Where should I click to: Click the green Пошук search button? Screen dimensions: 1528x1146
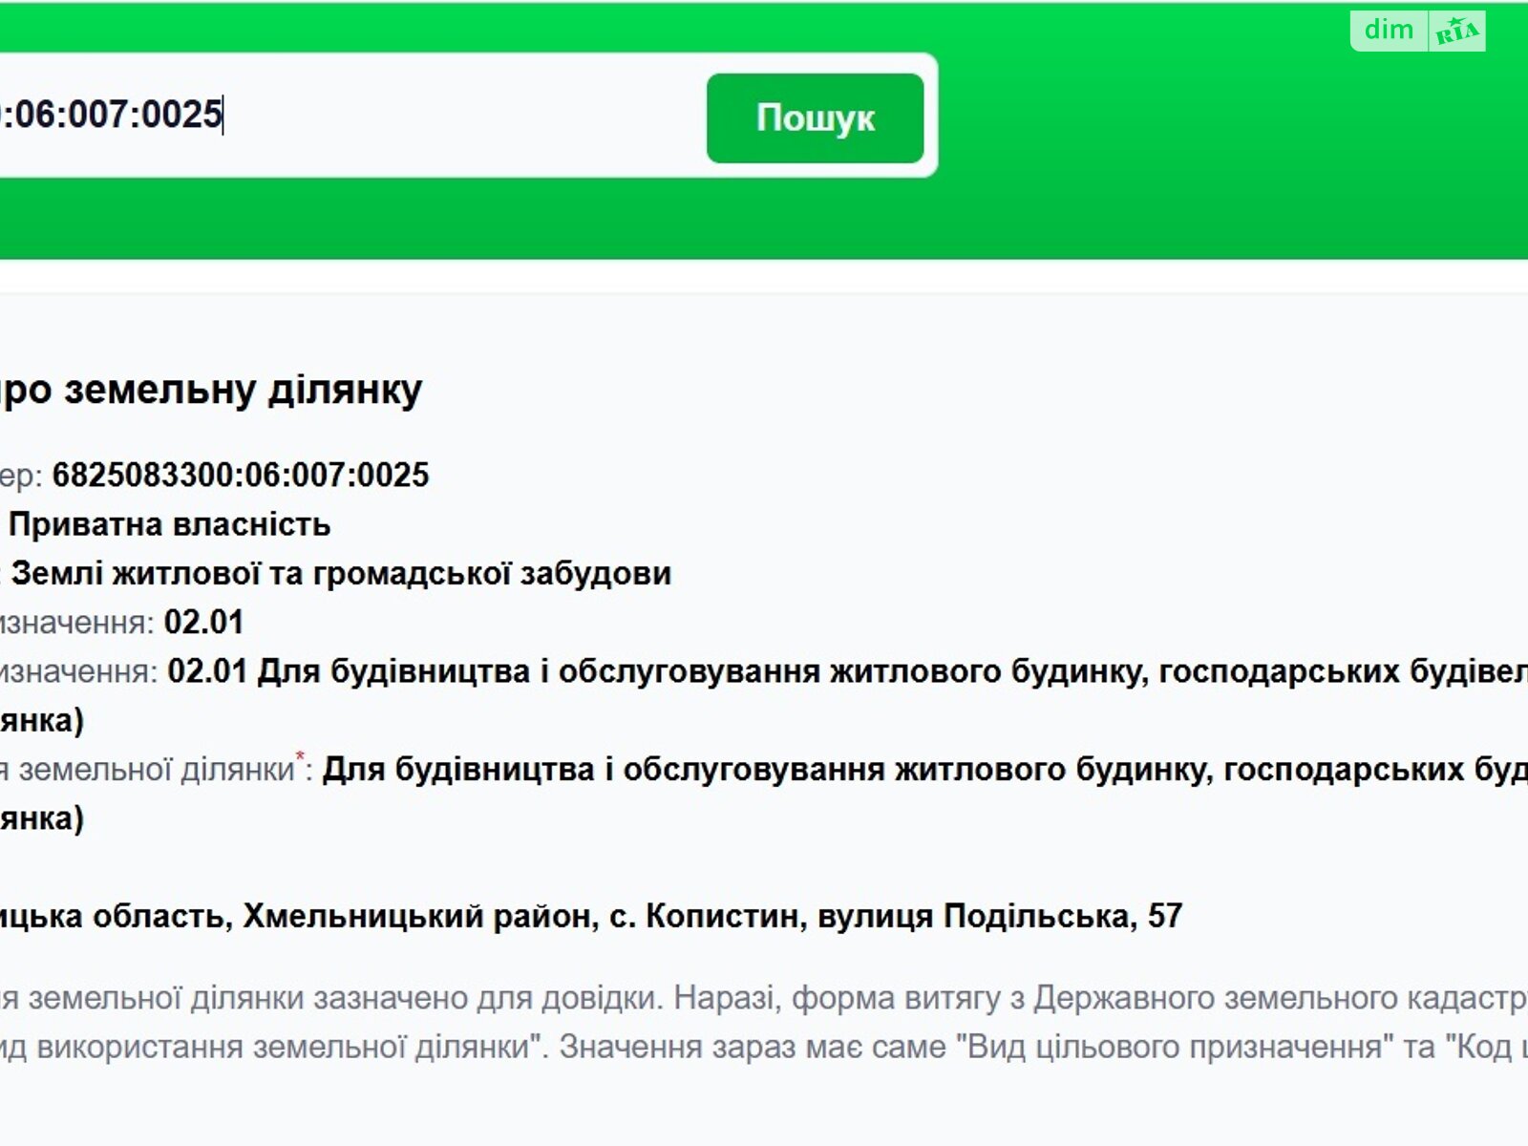coord(815,117)
